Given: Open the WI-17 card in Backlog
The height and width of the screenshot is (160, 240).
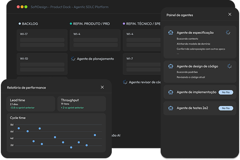Looking at the screenshot, I should pos(42,40).
